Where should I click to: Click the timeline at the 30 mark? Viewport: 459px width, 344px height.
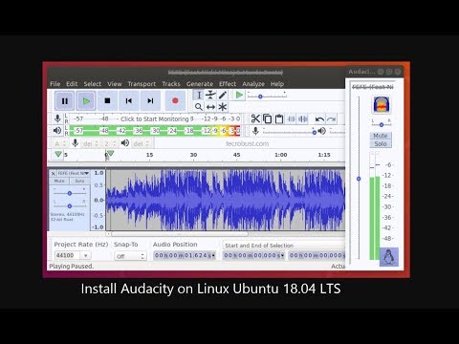click(193, 155)
